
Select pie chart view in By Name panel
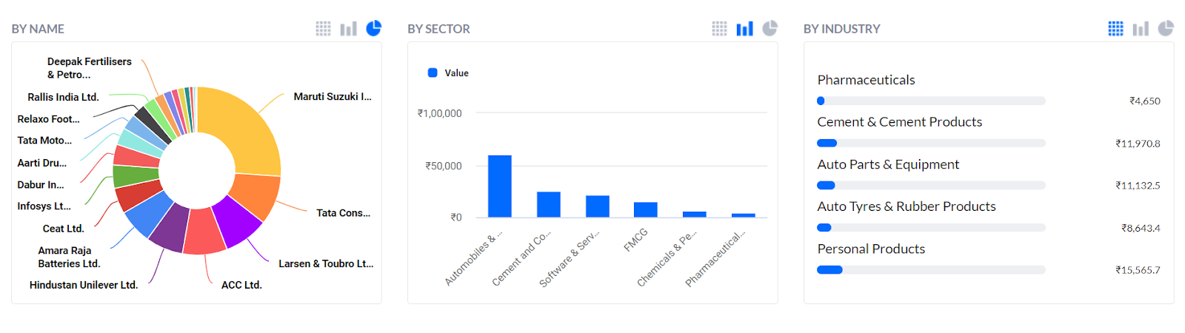pyautogui.click(x=374, y=28)
